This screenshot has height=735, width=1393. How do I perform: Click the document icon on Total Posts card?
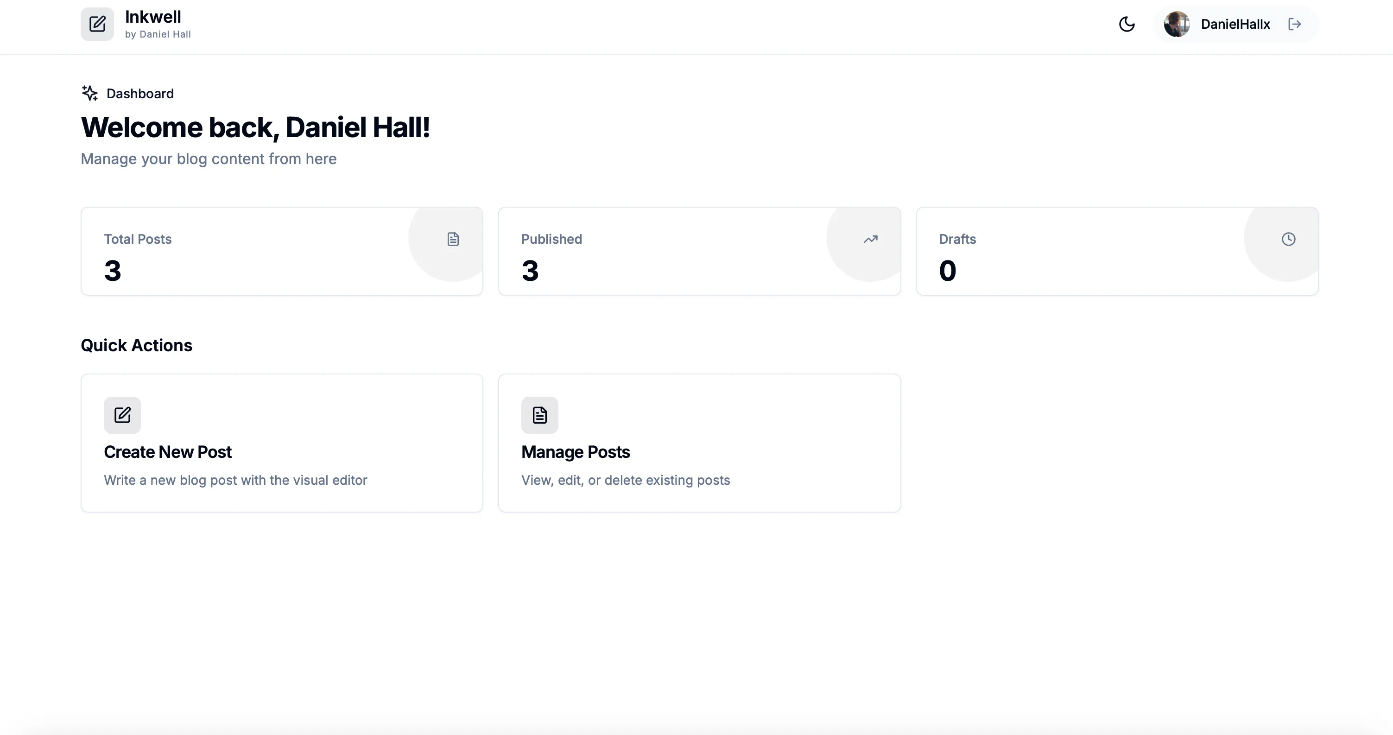(x=453, y=239)
